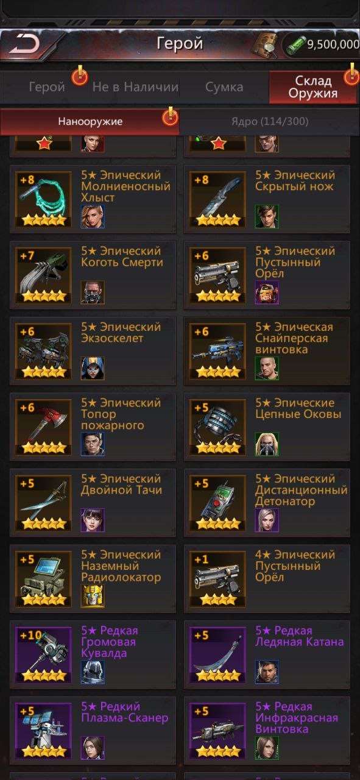Viewport: 360px width, 780px height.
Task: Select the Скрытый нож weapon icon
Action: [x=218, y=199]
